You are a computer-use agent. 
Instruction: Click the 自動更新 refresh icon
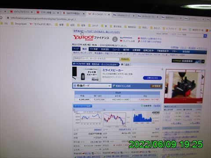point(142,105)
